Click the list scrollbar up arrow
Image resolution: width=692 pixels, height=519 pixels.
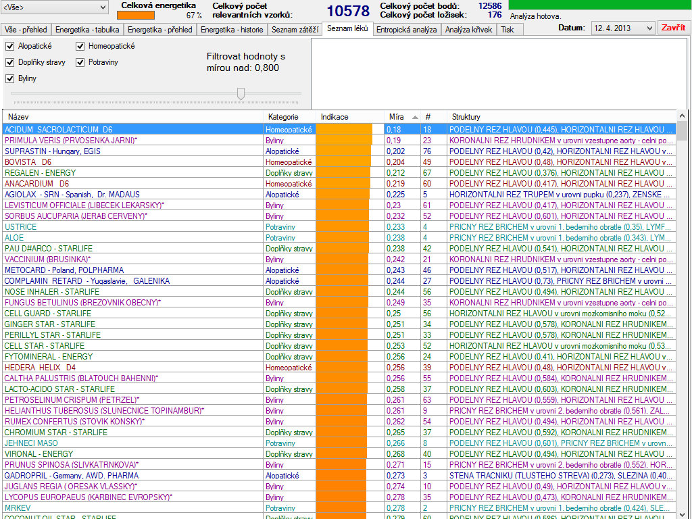click(683, 116)
